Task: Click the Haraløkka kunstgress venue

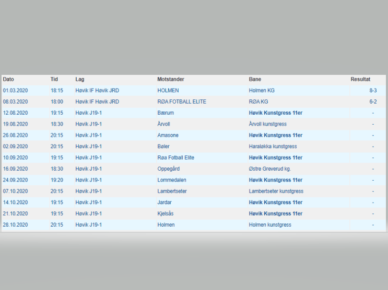Action: coord(273,147)
